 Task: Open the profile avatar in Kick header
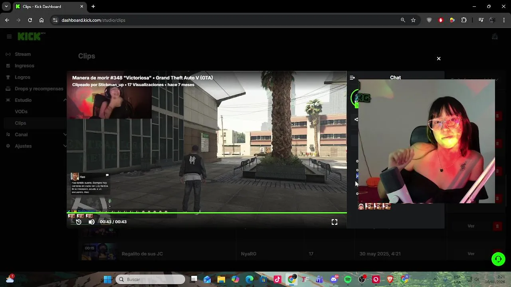click(495, 37)
